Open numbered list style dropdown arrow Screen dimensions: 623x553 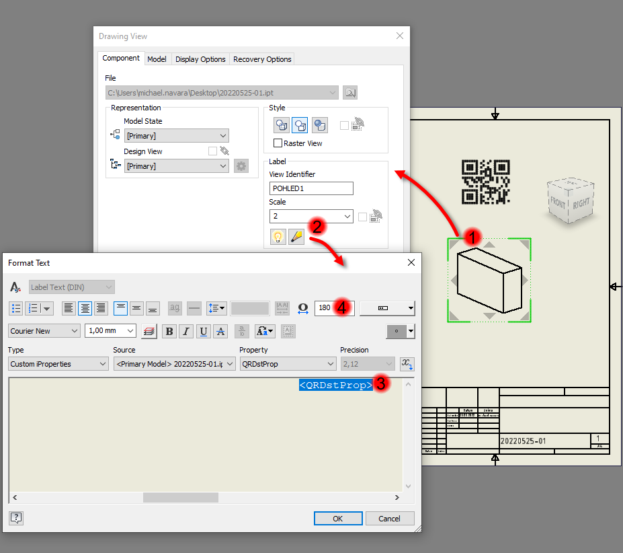coord(47,308)
